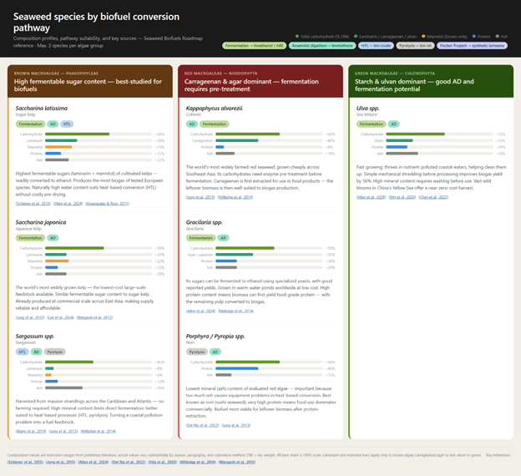Click the Gracilaria spp. species title

(204, 222)
